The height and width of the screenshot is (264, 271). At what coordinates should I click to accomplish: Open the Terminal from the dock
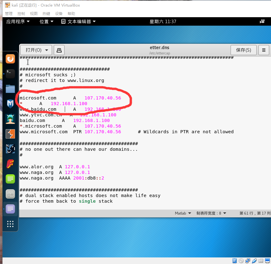[x=10, y=74]
